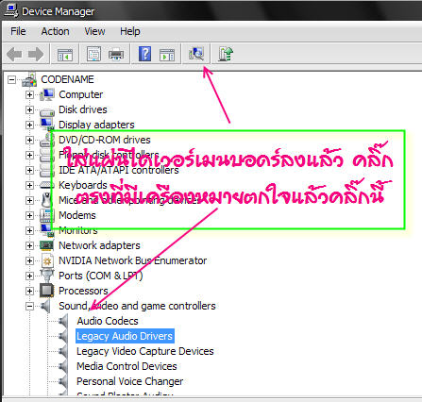Screen dimensions: 422x402
Task: Collapse the CODENAME root node
Action: [x=11, y=79]
